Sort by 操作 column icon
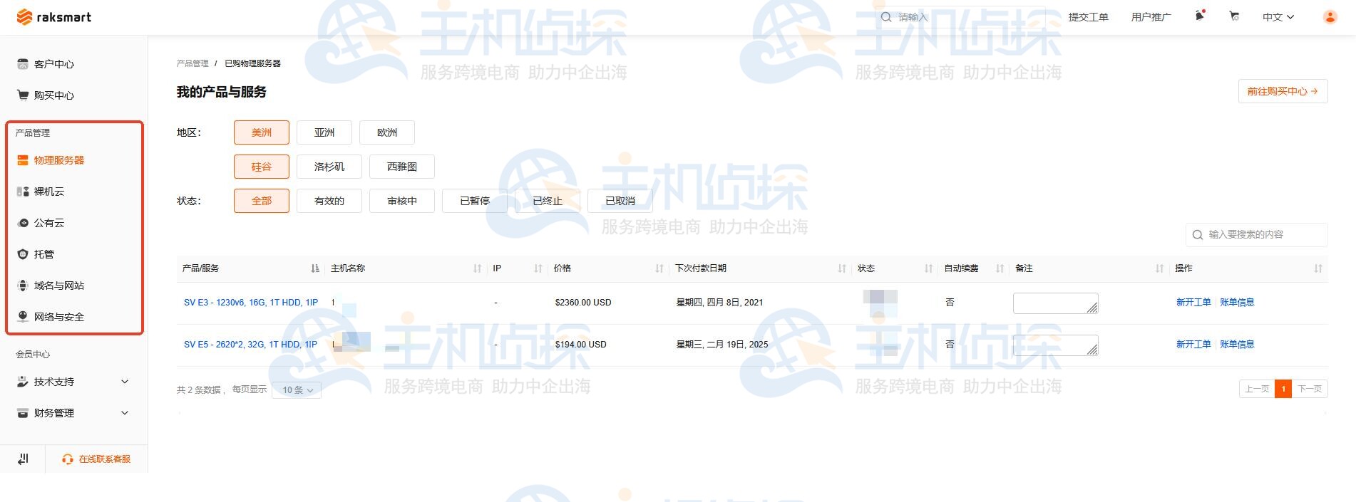Image resolution: width=1356 pixels, height=502 pixels. [1318, 268]
